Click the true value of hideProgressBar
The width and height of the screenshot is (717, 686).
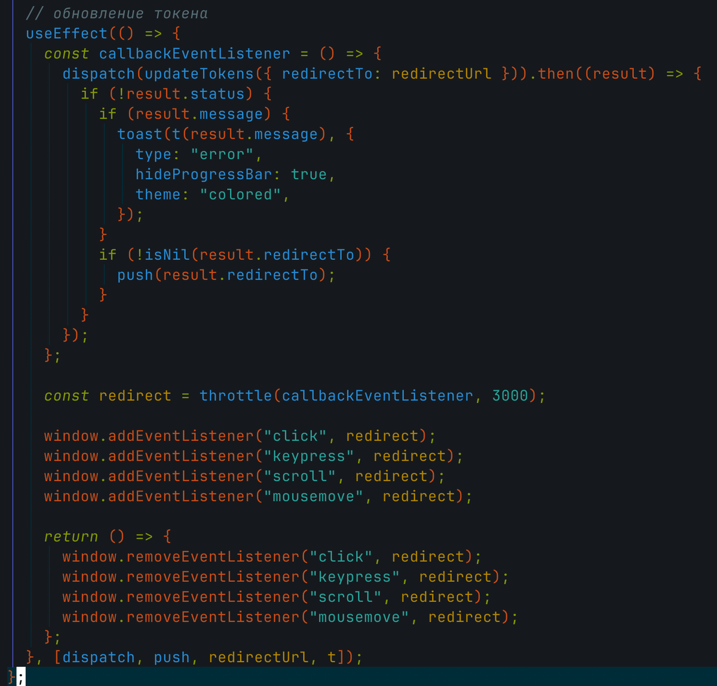[x=309, y=174]
